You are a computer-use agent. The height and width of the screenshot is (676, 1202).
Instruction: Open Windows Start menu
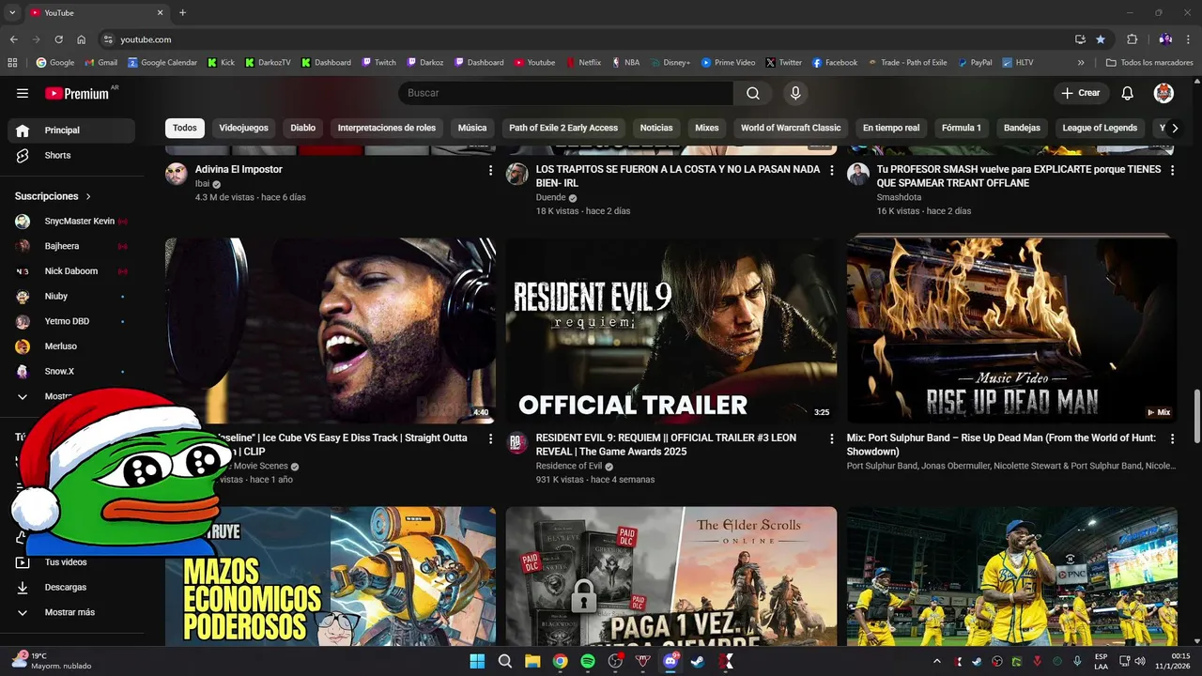[x=477, y=661]
